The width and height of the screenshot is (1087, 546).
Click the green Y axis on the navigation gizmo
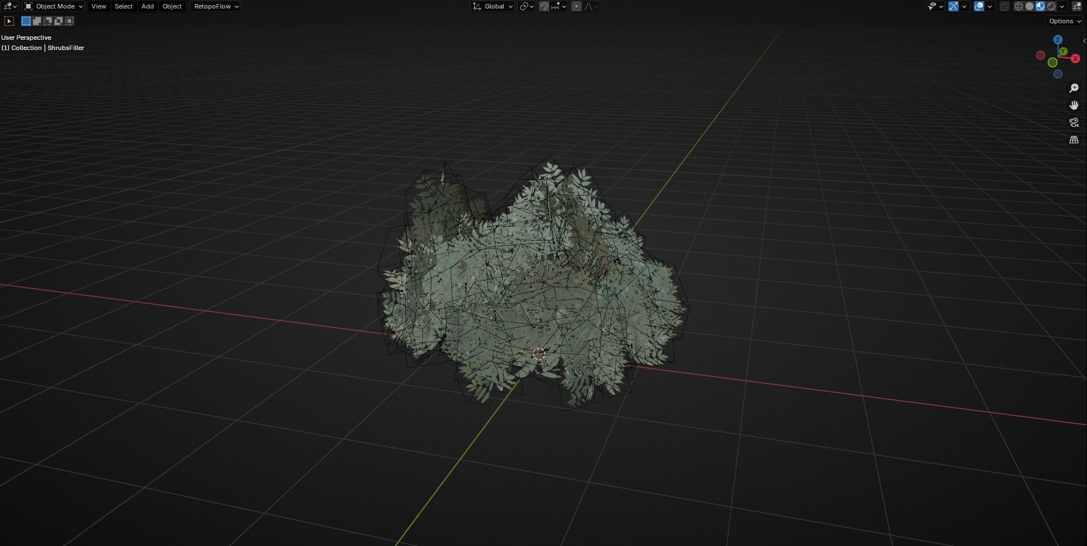1063,51
